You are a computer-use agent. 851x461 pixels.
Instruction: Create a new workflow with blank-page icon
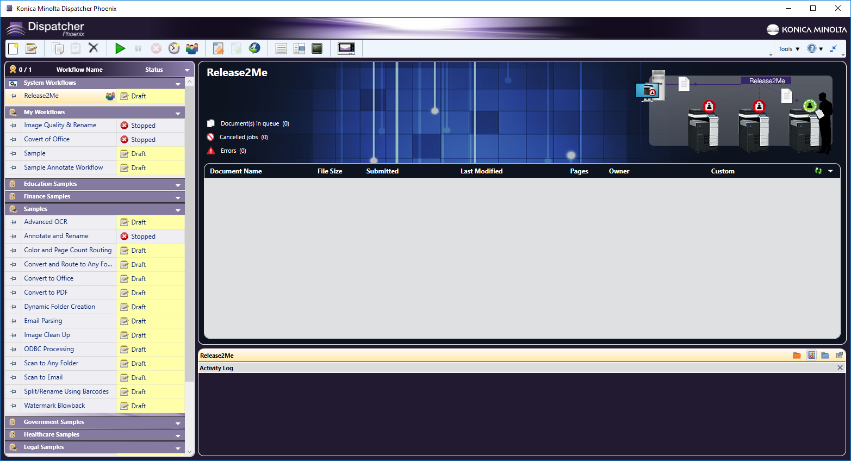click(x=13, y=49)
